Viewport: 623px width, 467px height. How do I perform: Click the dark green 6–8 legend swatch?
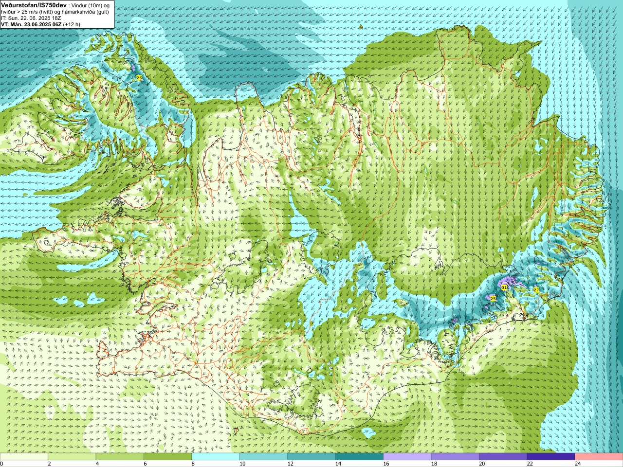[x=167, y=457]
